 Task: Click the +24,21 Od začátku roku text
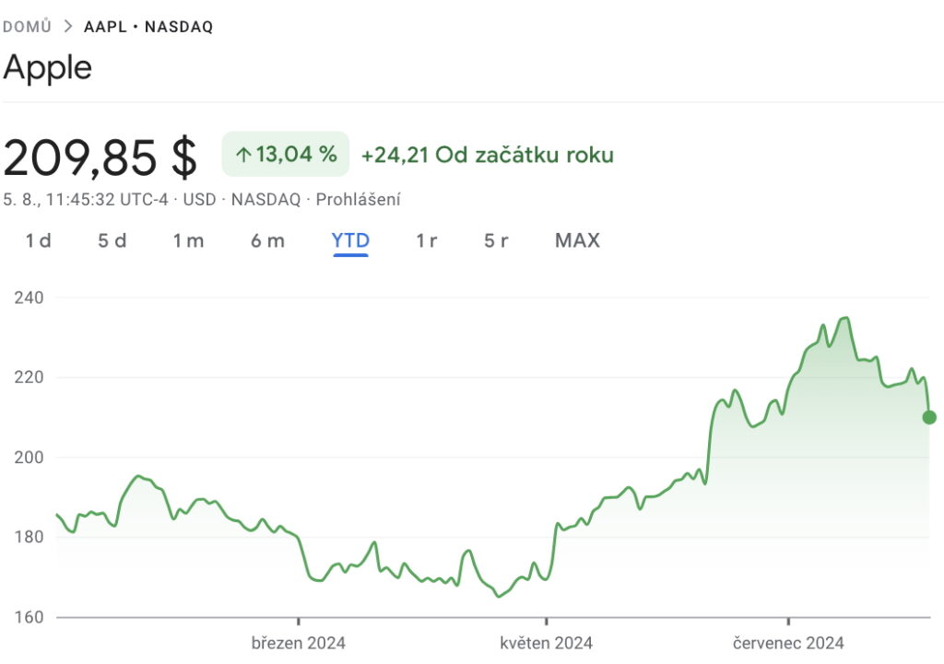[487, 155]
